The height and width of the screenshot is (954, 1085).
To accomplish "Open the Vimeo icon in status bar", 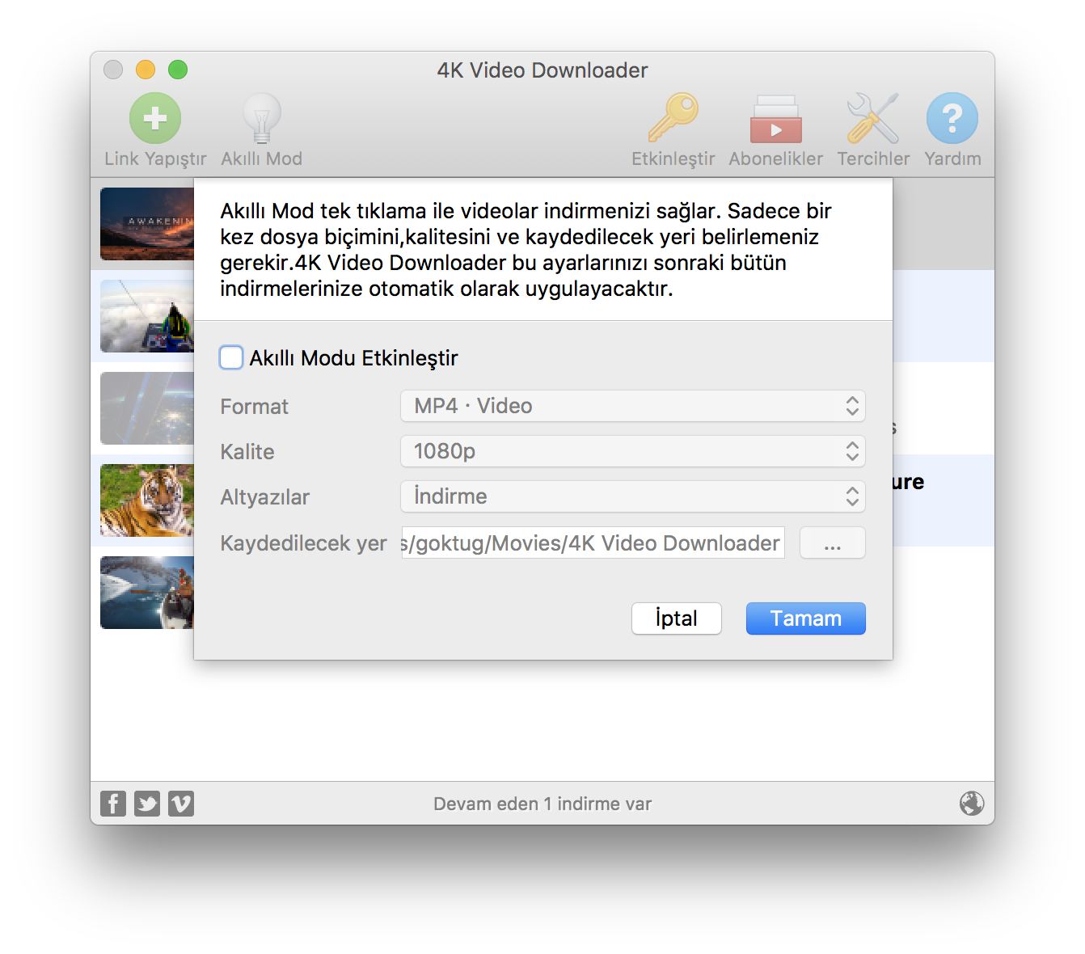I will [x=181, y=804].
